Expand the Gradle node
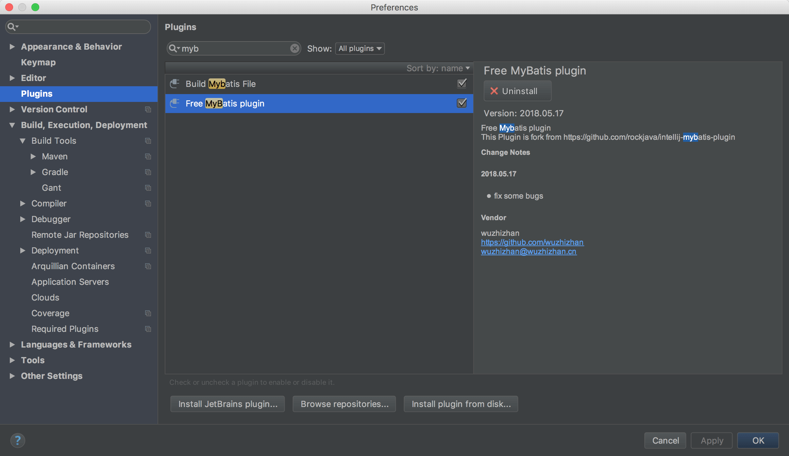 click(33, 172)
